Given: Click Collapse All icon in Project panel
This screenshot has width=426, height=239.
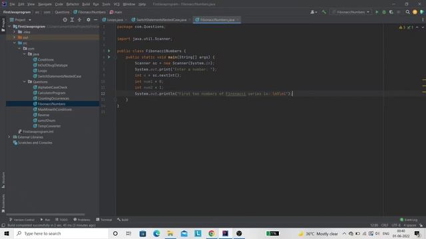Looking at the screenshot, I should tap(79, 20).
